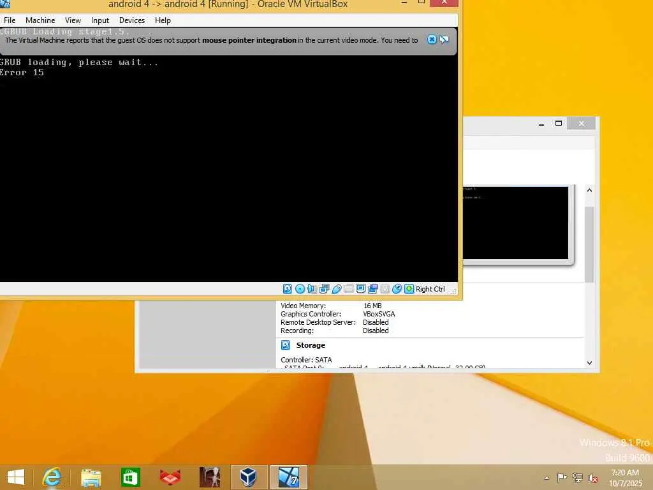This screenshot has width=653, height=490.
Task: Switch to VirtualBox Manager taskbar button
Action: pos(249,477)
